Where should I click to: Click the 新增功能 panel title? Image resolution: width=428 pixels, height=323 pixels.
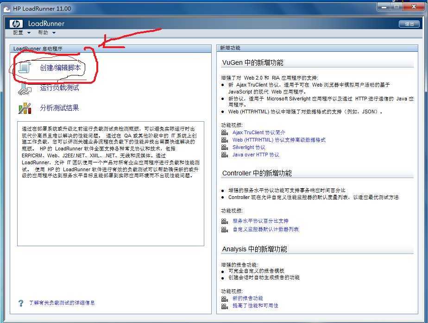(x=230, y=48)
